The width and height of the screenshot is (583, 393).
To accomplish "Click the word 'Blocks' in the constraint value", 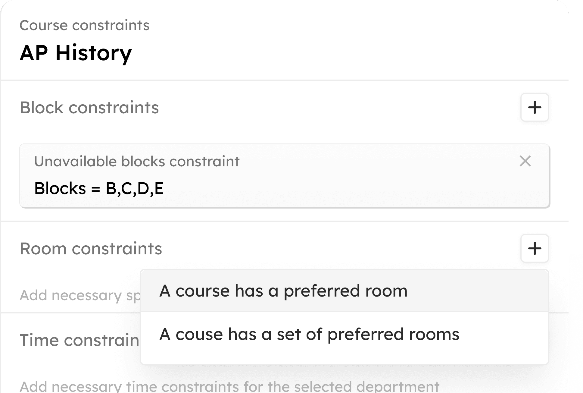I will coord(60,188).
